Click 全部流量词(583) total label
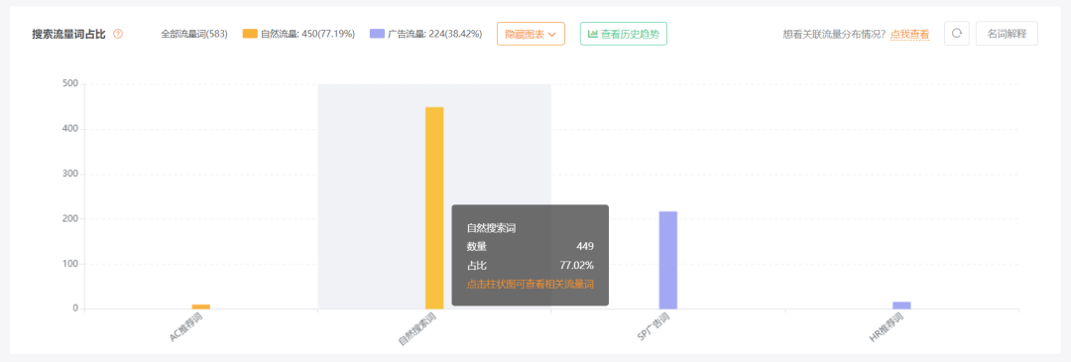1071x362 pixels. pos(194,34)
